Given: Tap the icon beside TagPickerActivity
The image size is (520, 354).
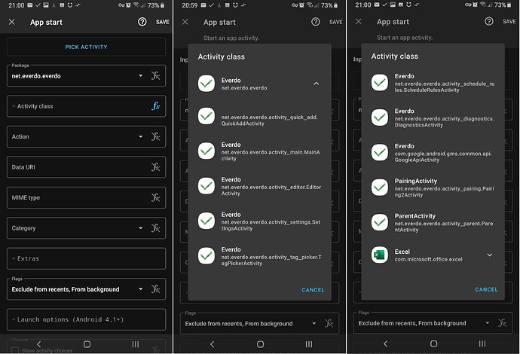Looking at the screenshot, I should [206, 256].
